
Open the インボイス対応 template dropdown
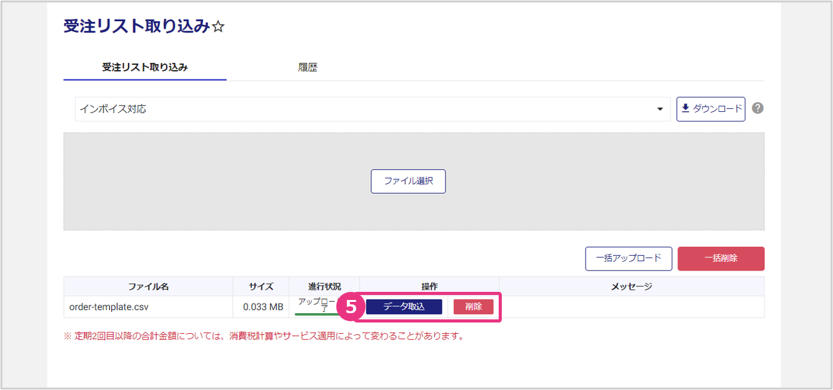(372, 109)
